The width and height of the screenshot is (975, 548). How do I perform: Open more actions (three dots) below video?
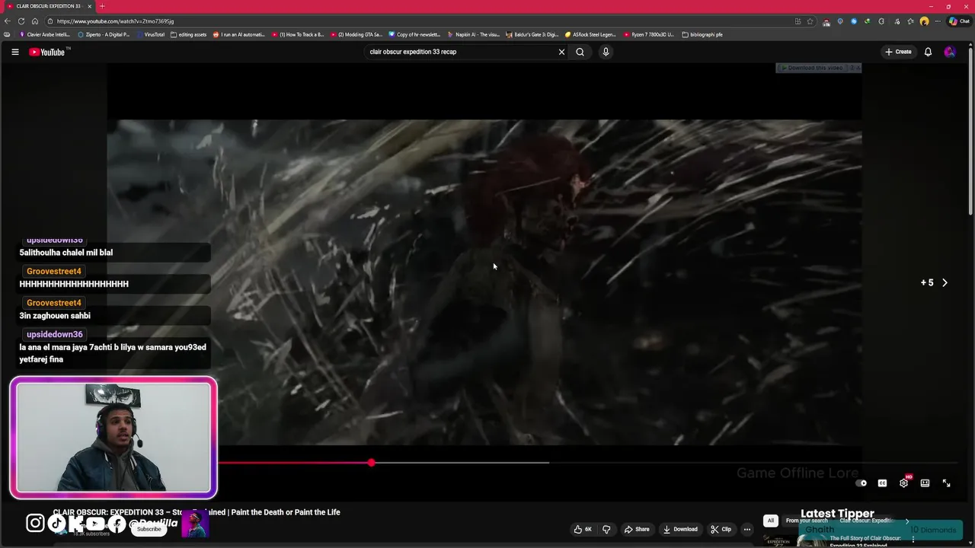point(747,529)
